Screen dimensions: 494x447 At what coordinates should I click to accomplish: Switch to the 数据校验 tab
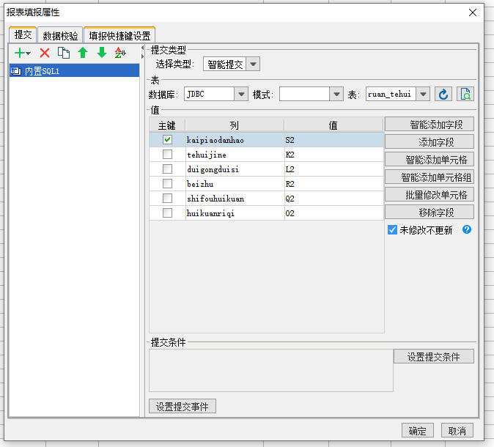(60, 36)
